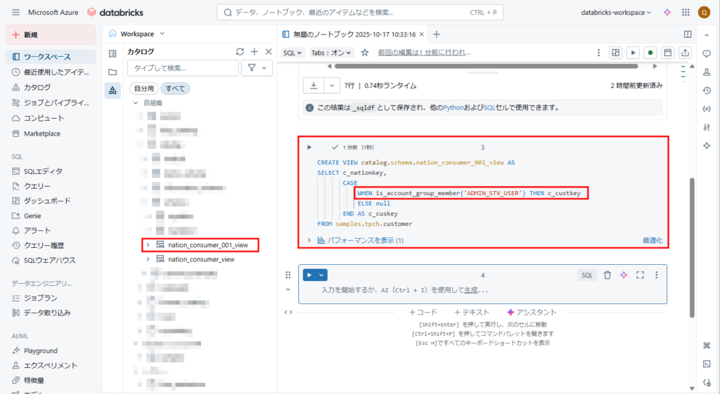This screenshot has width=720, height=394.
Task: Click the catalog search field
Action: coord(183,67)
